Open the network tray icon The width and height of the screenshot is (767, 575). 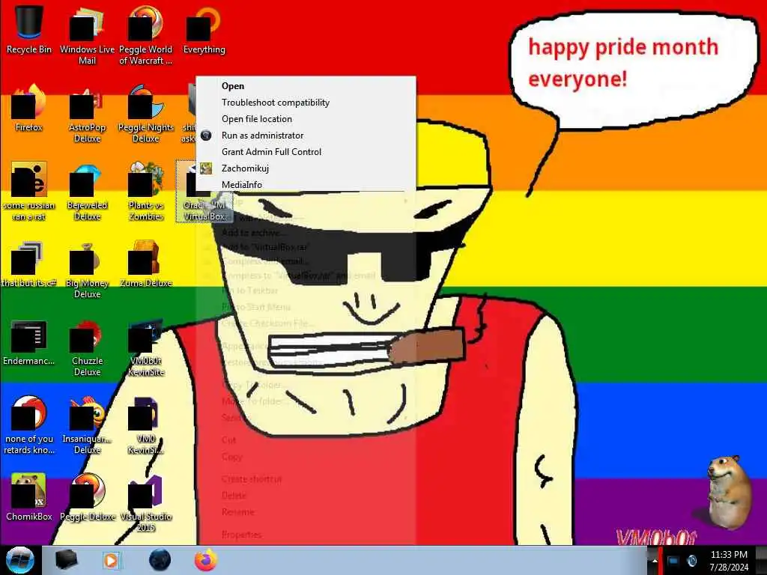click(x=673, y=561)
